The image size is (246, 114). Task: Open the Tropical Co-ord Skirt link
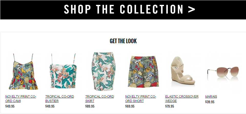(100, 99)
